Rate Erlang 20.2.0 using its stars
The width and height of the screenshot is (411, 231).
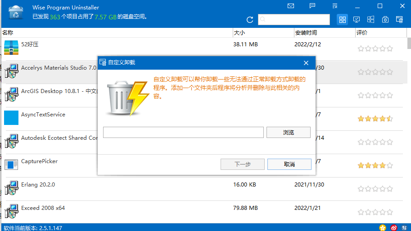point(375,189)
